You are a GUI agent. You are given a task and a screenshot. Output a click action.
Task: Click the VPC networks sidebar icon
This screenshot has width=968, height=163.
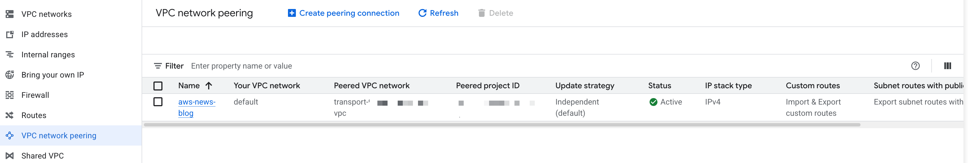(10, 14)
